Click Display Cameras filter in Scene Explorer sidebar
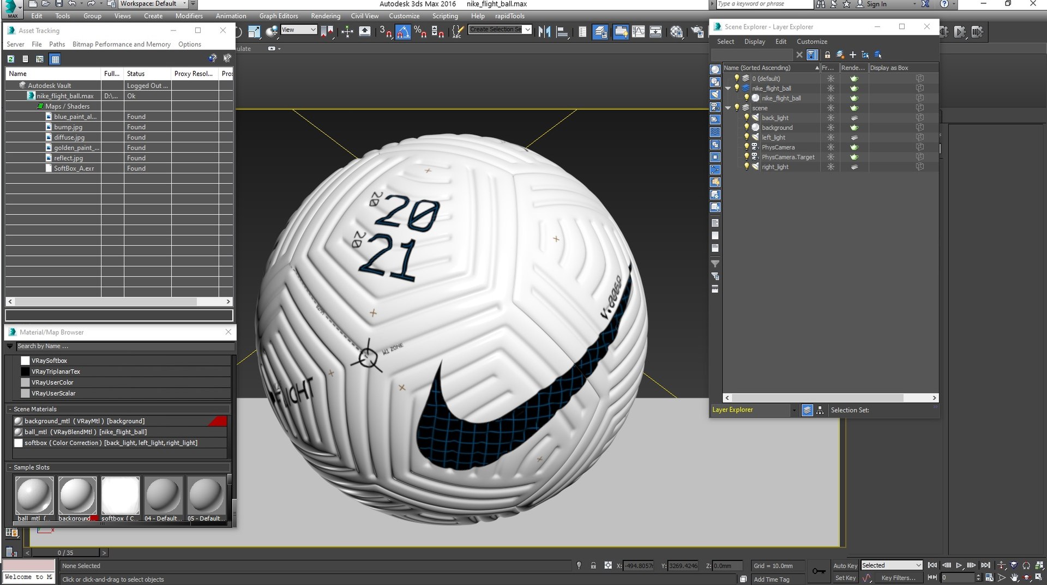The height and width of the screenshot is (585, 1047). click(x=715, y=107)
